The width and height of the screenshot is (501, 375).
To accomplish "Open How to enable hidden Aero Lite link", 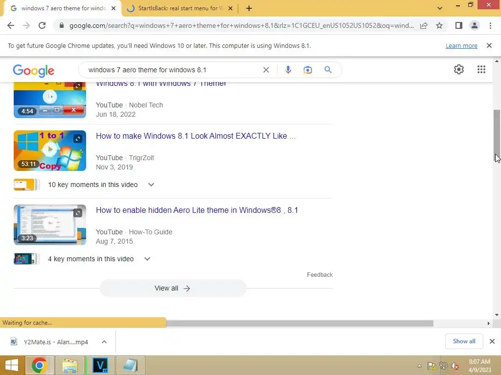I will point(197,210).
